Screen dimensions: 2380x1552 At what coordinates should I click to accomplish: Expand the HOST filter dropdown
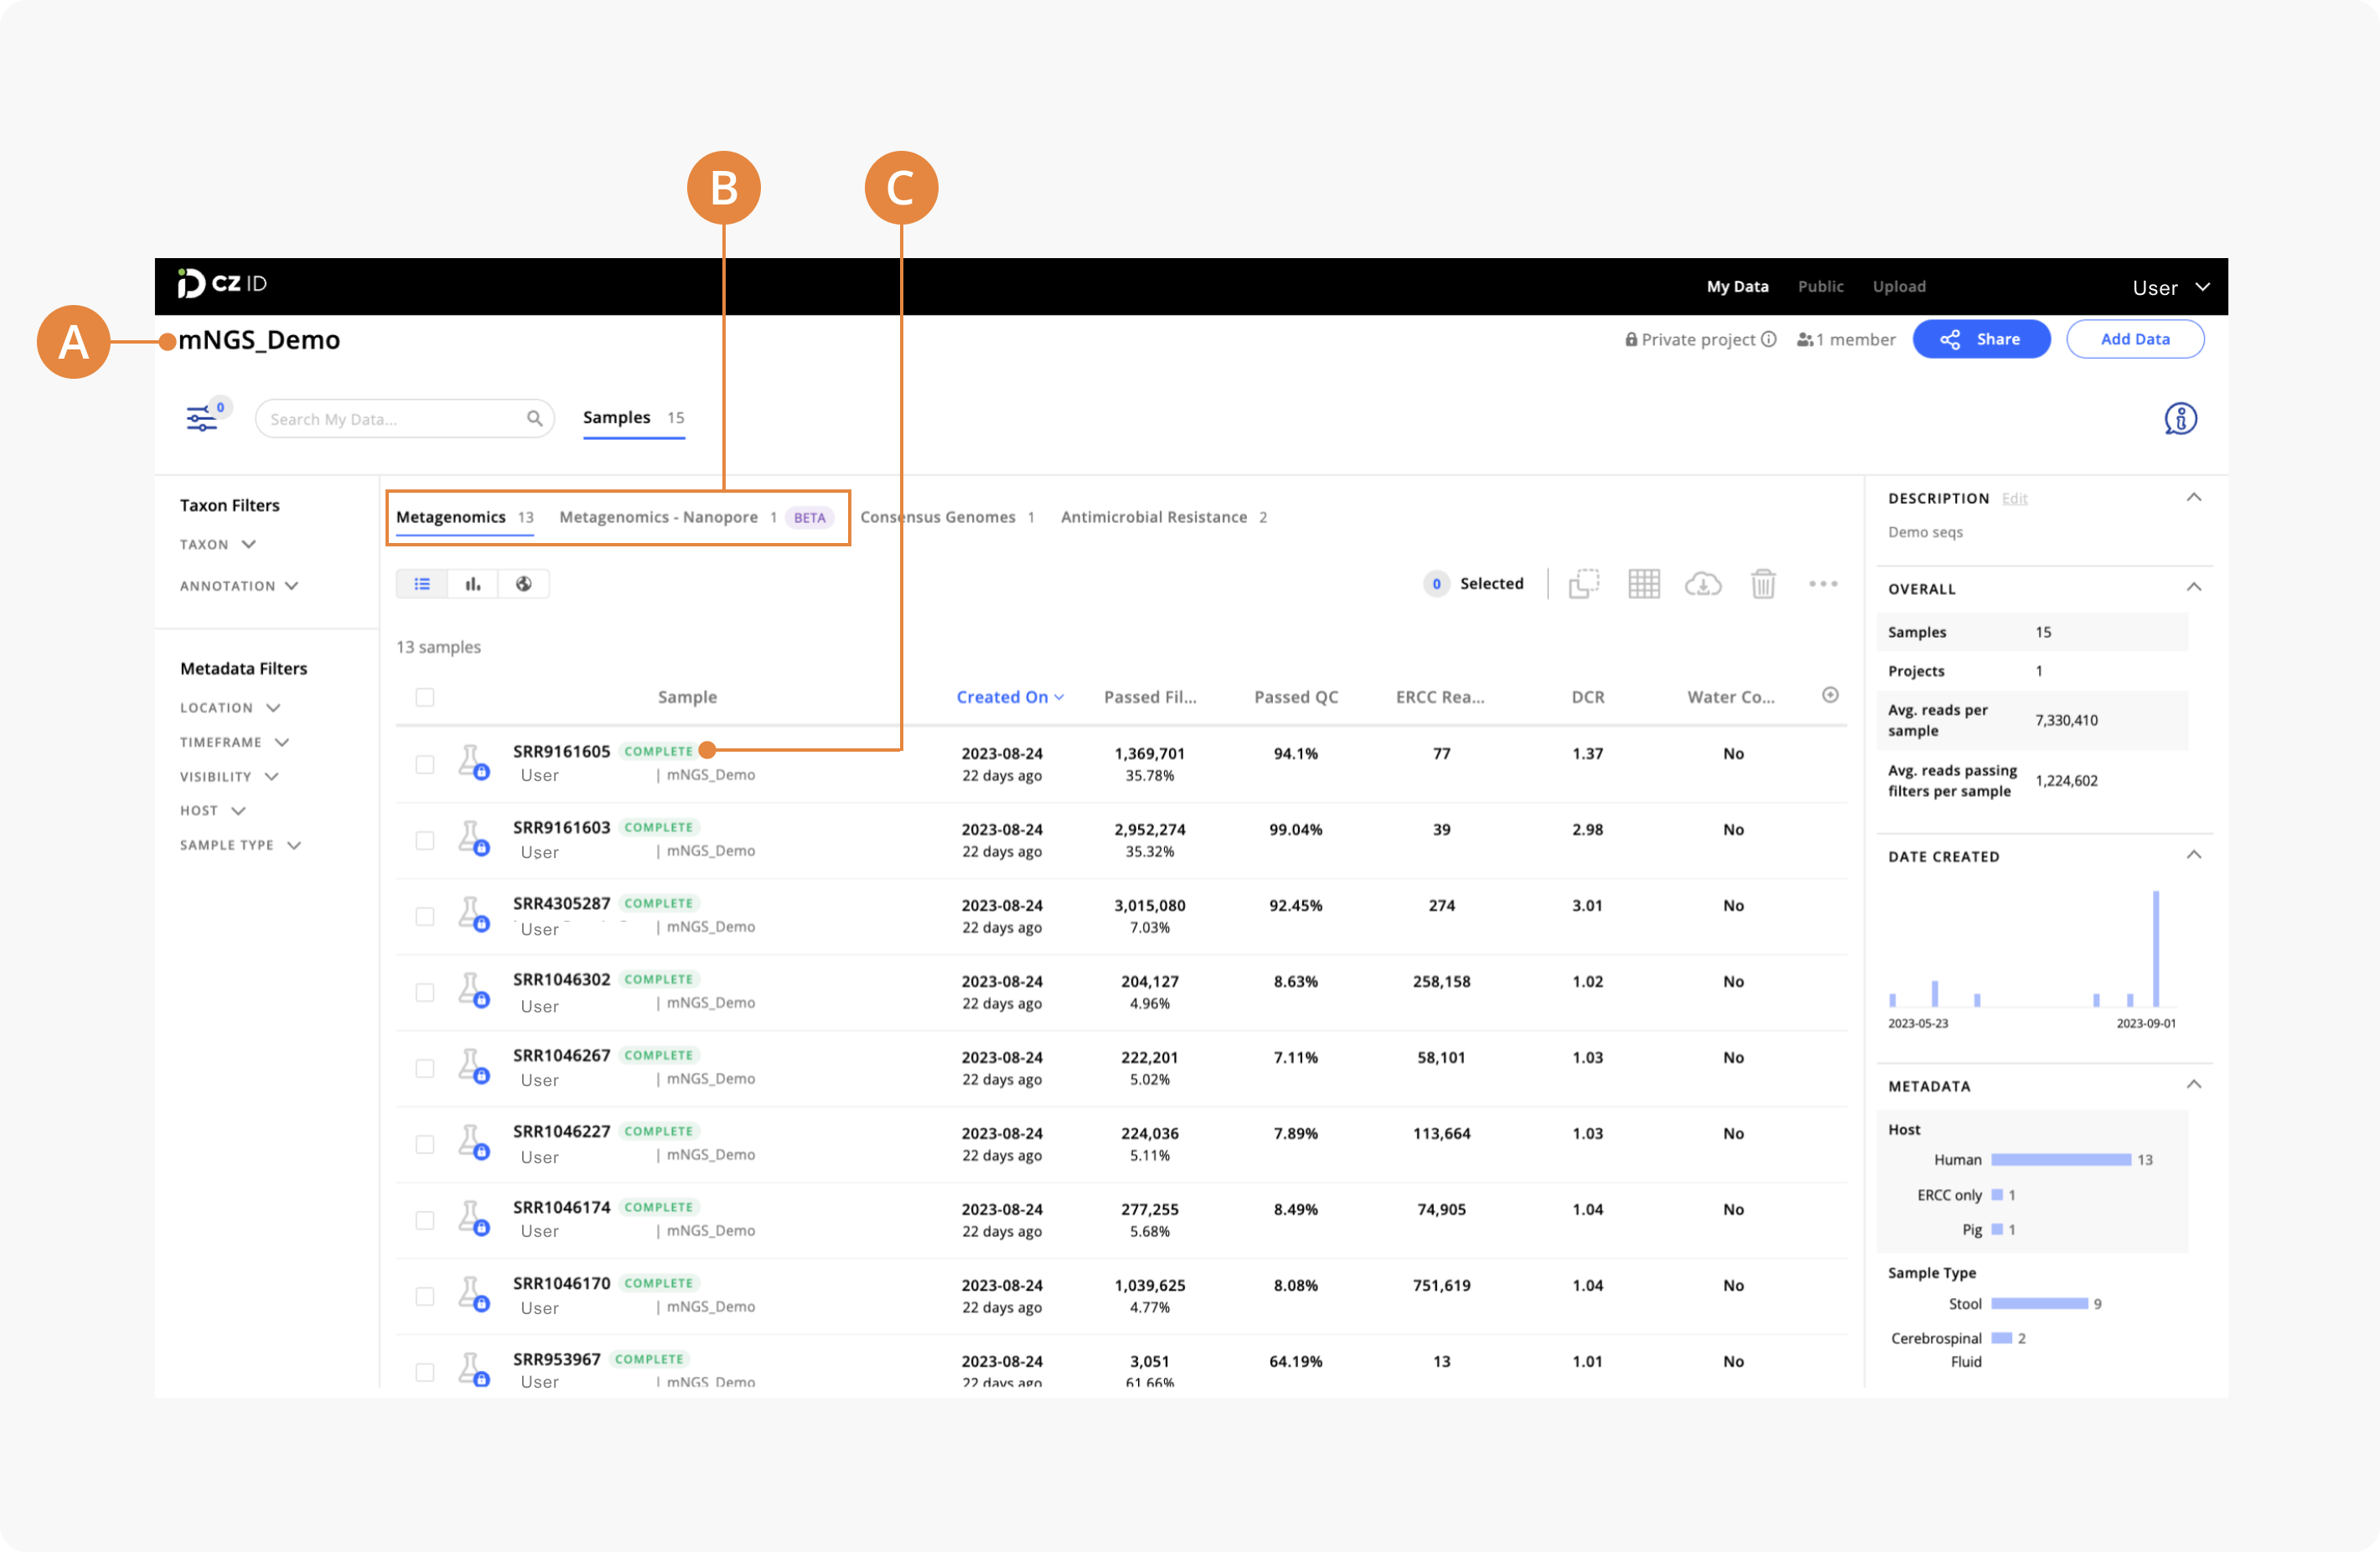(212, 811)
